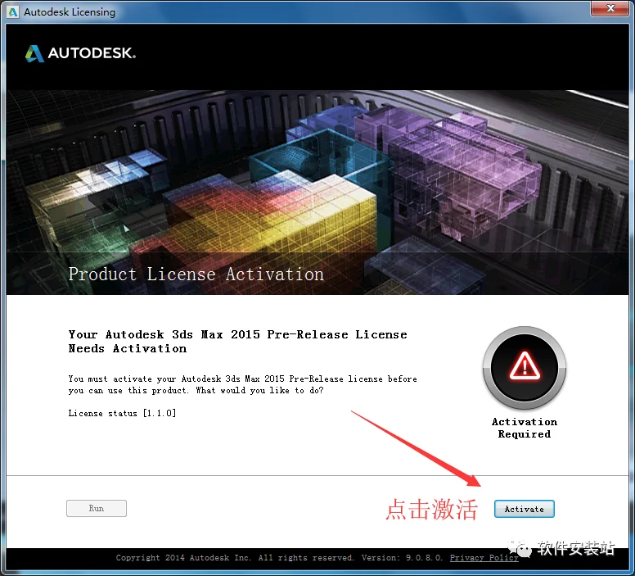
Task: Click the colorful 3D blocks banner image
Action: click(317, 193)
